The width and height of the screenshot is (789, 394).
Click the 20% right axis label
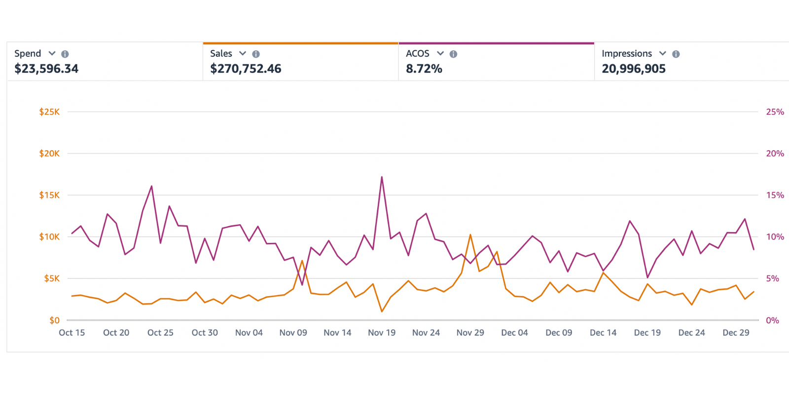coord(775,154)
